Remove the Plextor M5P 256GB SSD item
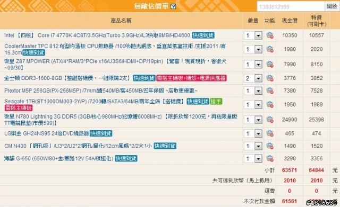The height and width of the screenshot is (207, 340). point(270,91)
